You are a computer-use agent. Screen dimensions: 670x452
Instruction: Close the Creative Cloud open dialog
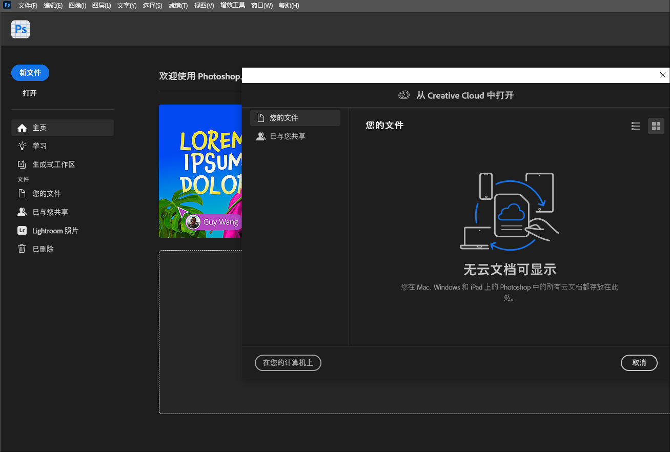pyautogui.click(x=663, y=75)
